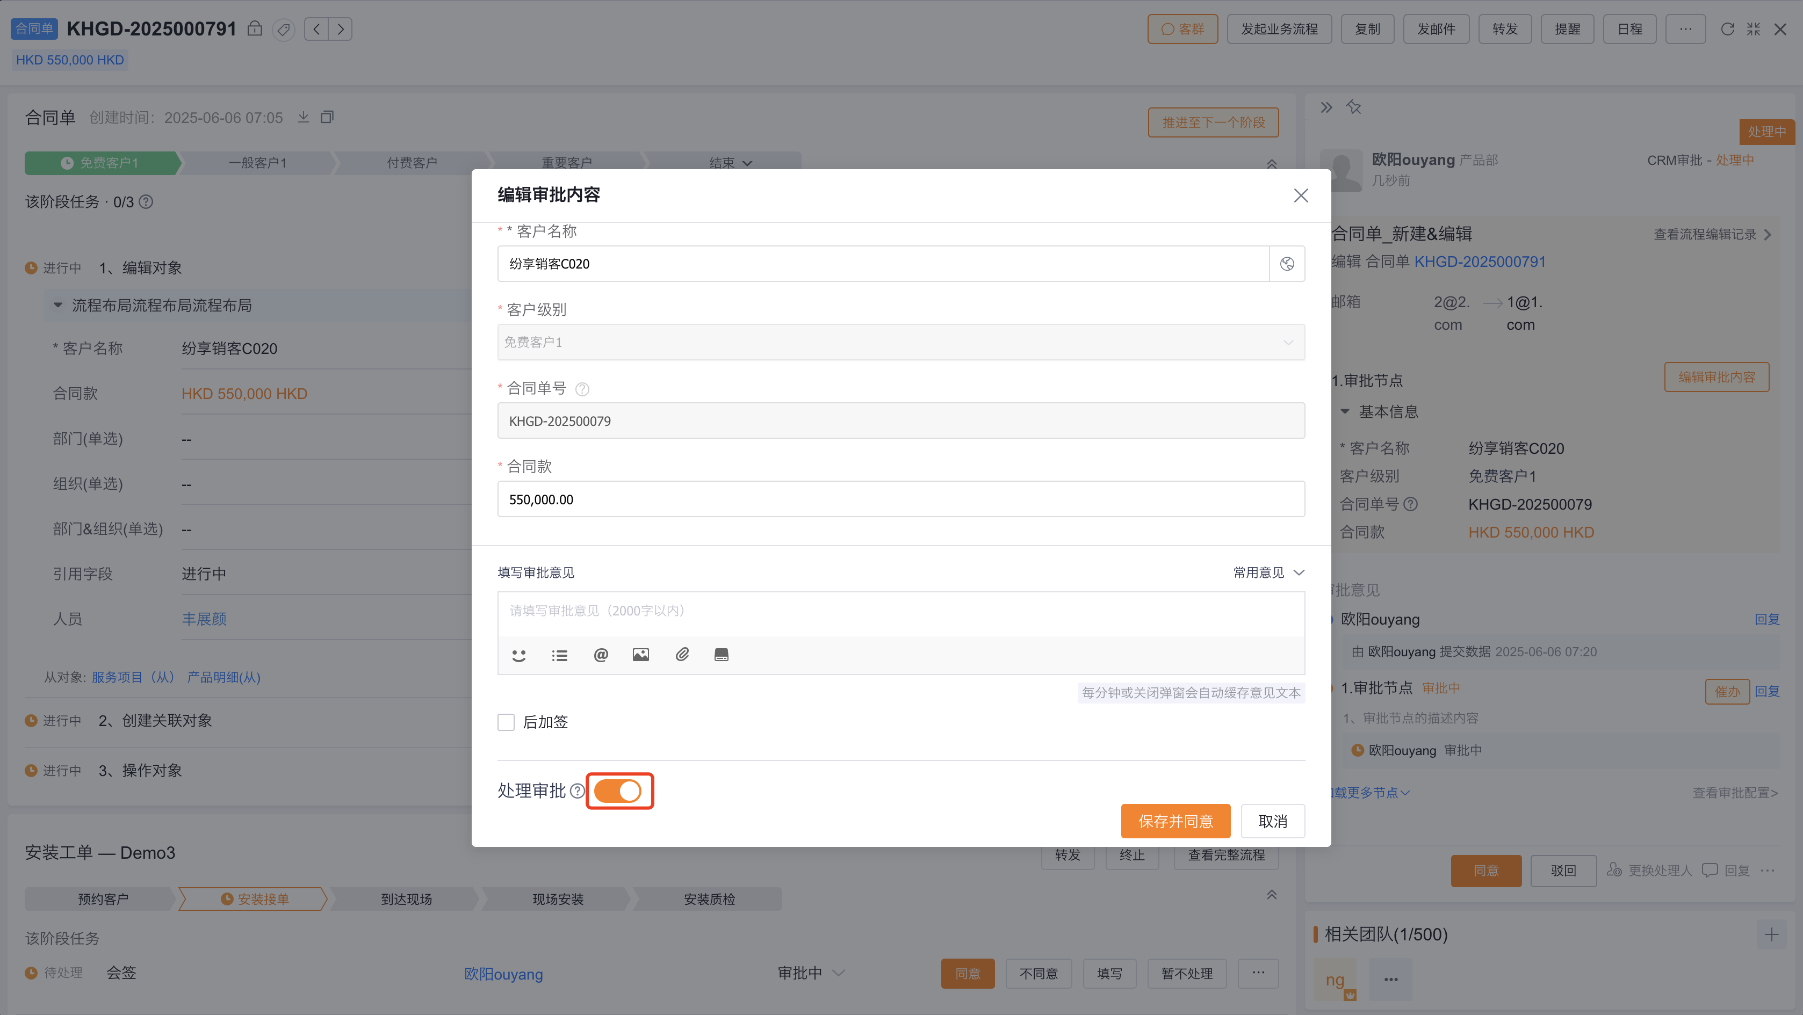The image size is (1803, 1015).
Task: Click the 保存并同意 button
Action: 1175,821
